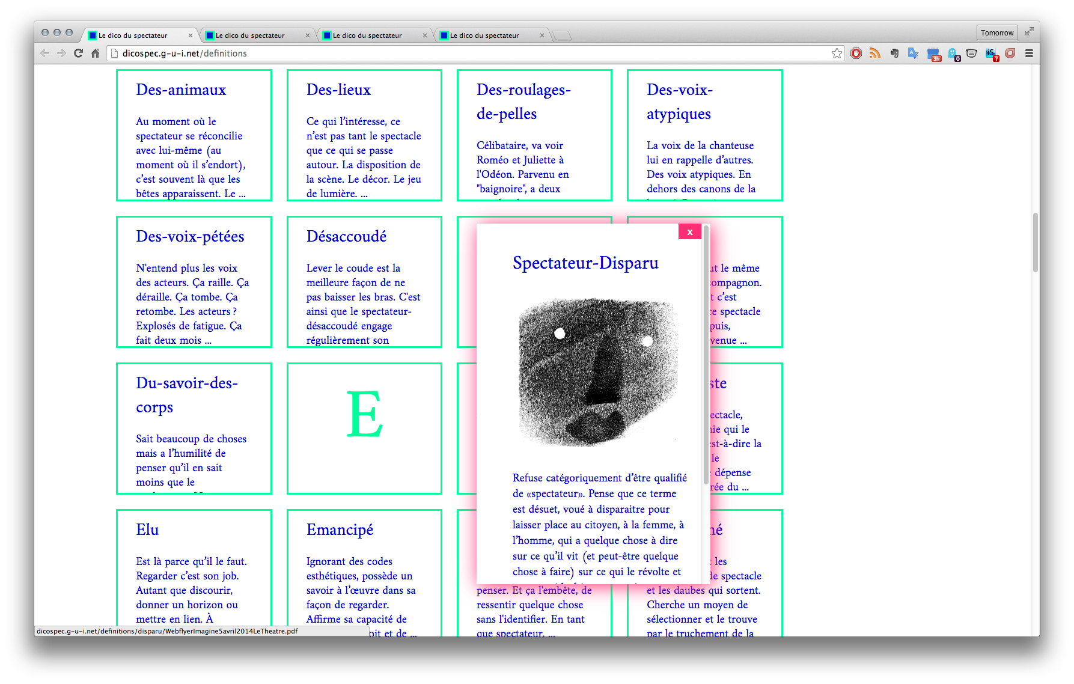Open the Google Translate extension

913,53
